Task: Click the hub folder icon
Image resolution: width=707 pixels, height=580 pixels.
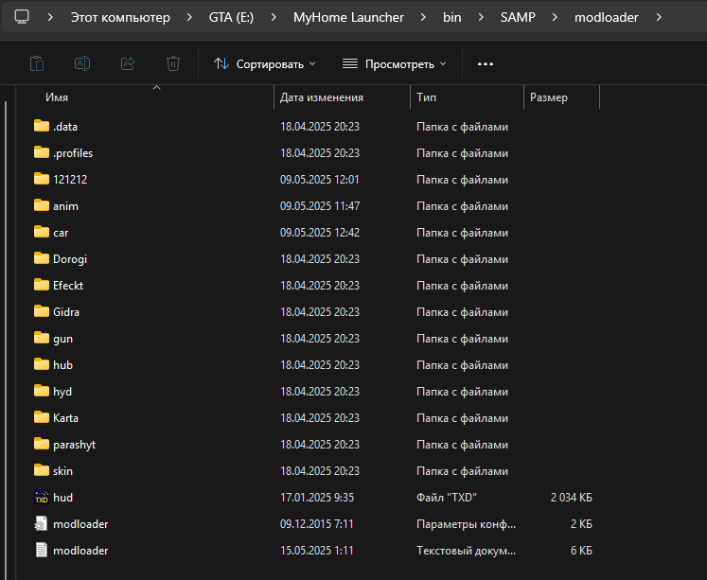Action: tap(42, 364)
